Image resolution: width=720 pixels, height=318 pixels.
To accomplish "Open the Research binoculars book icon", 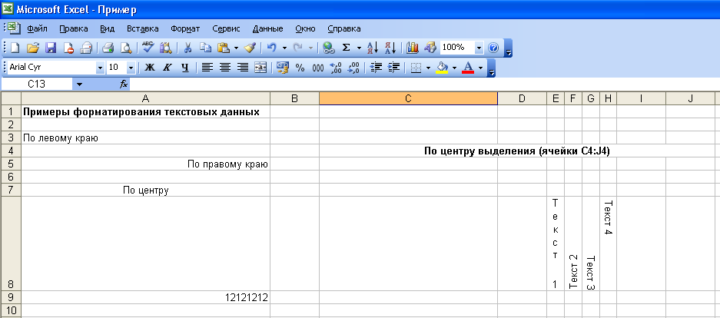I will tap(165, 48).
